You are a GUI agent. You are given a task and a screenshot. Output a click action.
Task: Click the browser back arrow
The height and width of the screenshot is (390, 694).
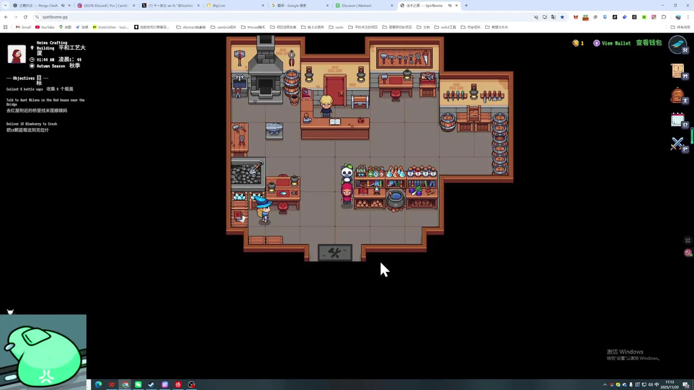point(6,17)
